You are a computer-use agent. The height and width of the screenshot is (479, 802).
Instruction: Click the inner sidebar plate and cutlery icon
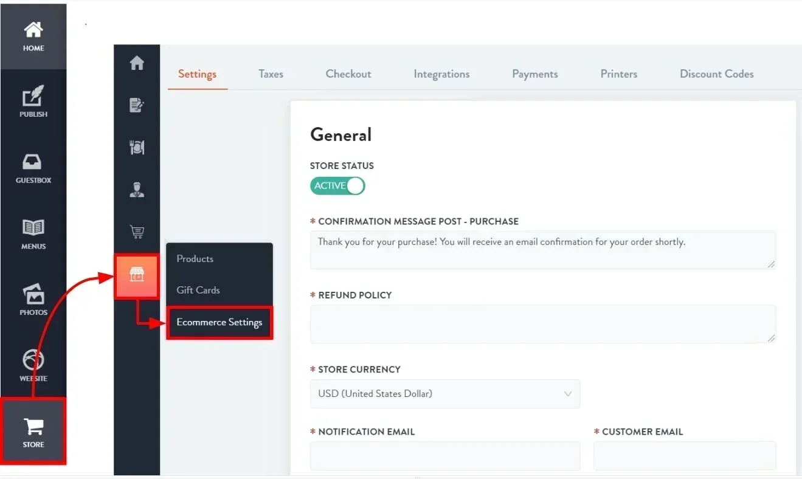(x=137, y=147)
